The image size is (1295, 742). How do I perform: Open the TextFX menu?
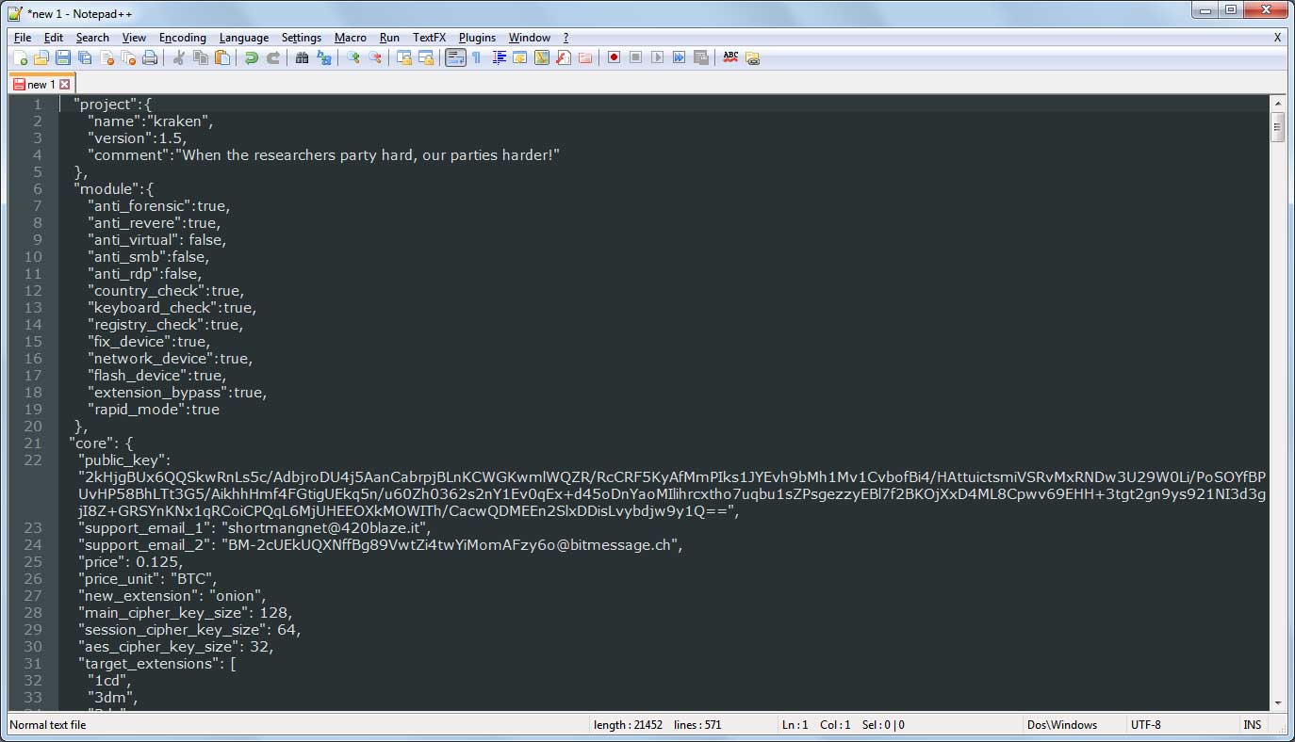pyautogui.click(x=429, y=38)
